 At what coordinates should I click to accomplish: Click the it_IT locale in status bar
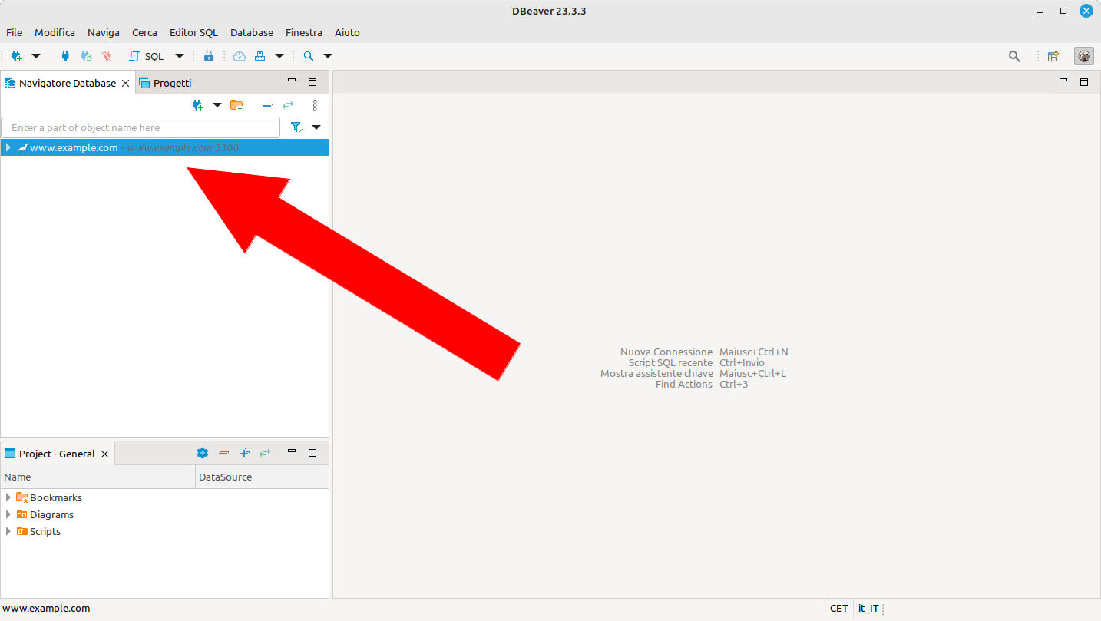[x=868, y=608]
